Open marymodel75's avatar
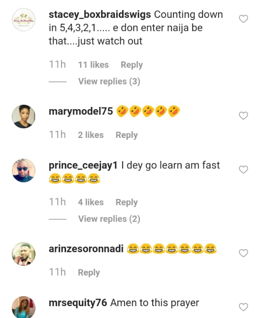 (24, 116)
